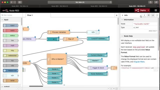Open the debug messages sidebar tab

[x=149, y=15]
